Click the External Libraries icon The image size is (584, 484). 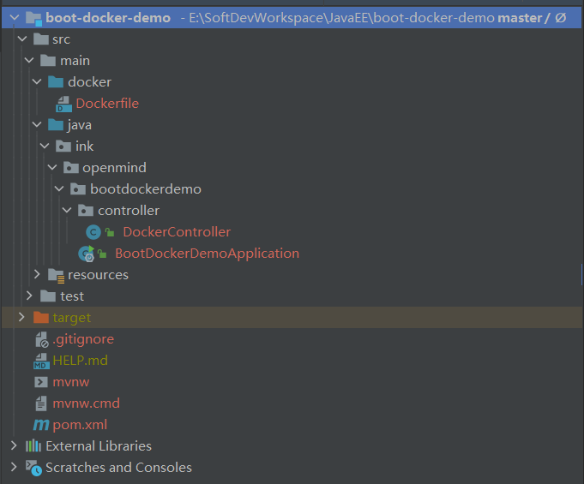33,445
